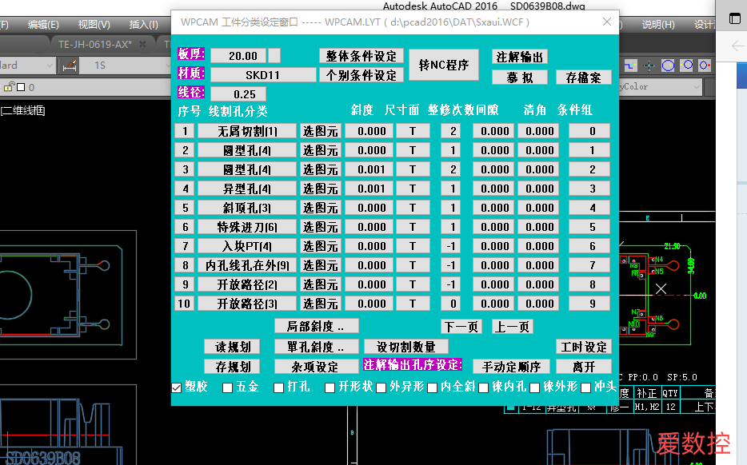
Task: Click the 板厚 thickness field 20.00
Action: click(238, 56)
